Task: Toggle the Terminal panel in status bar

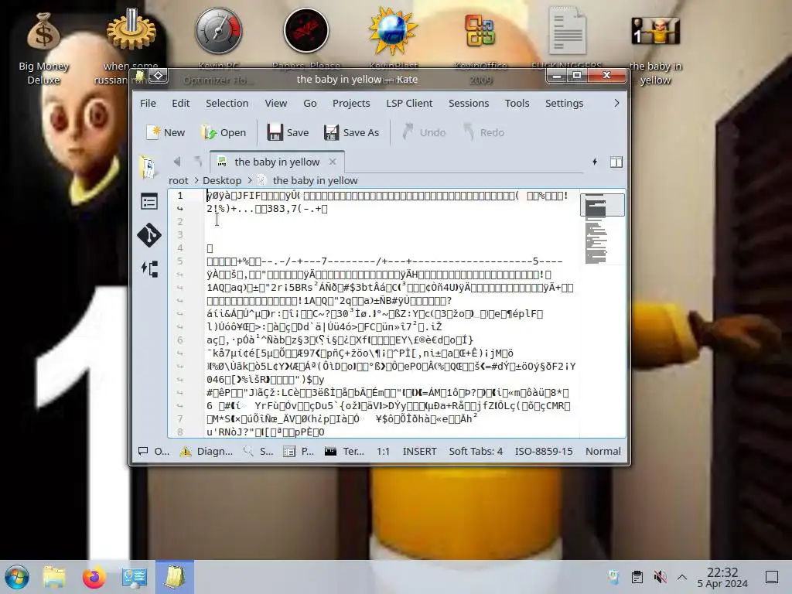Action: (344, 451)
